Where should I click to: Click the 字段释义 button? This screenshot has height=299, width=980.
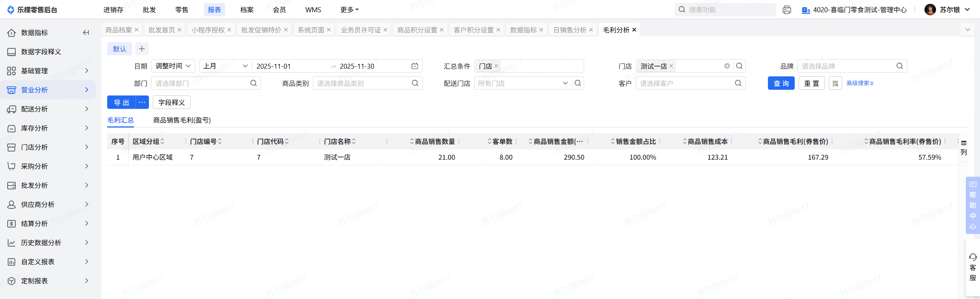(x=171, y=102)
